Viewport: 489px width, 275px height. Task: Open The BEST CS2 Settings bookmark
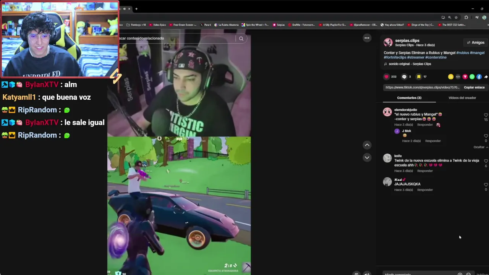(x=452, y=25)
